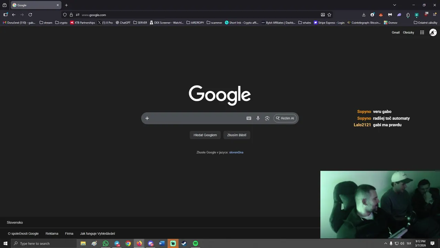
Task: Open WhatsApp from taskbar
Action: (106, 244)
